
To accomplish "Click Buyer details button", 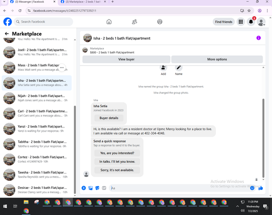I will pos(109,118).
